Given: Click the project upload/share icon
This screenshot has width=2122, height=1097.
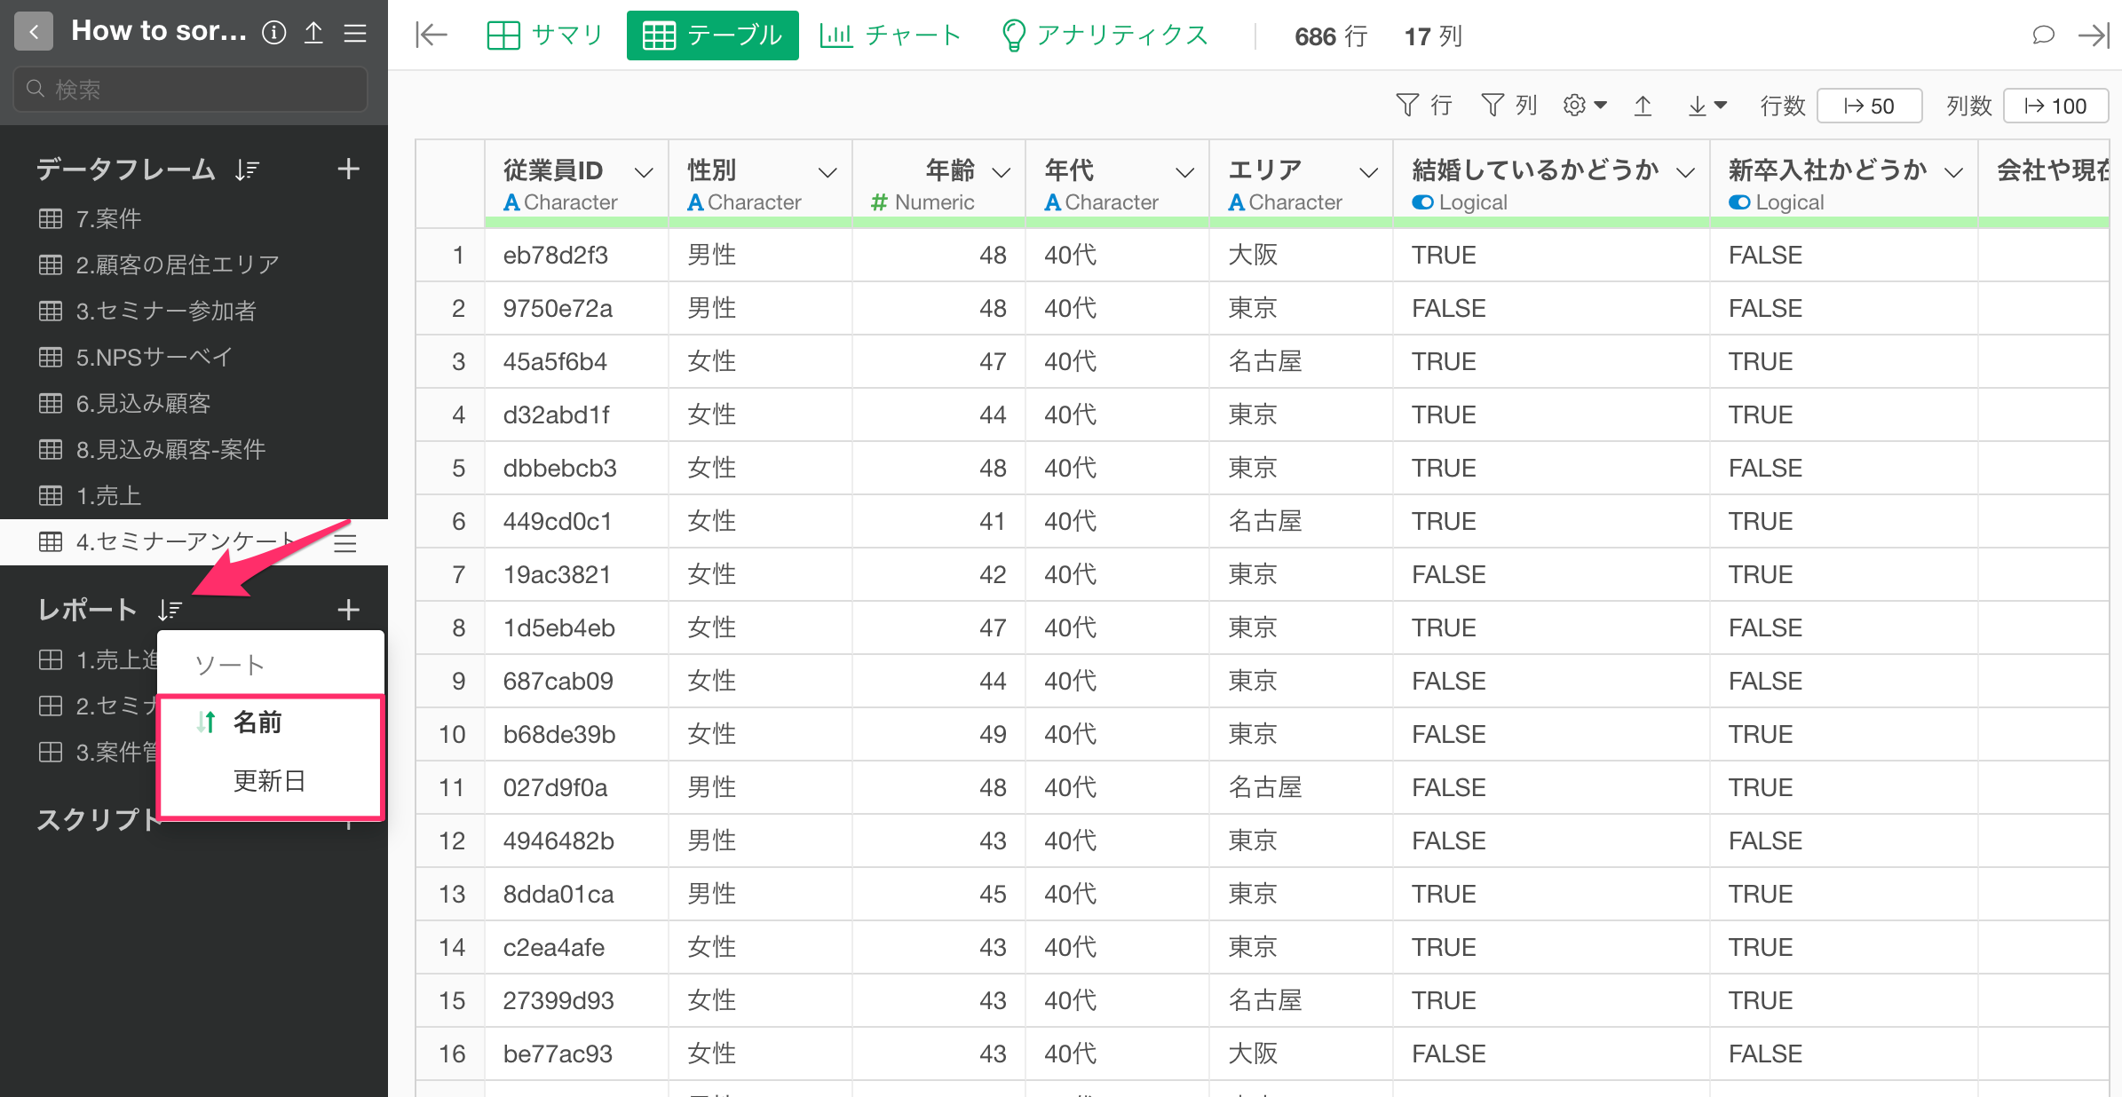Looking at the screenshot, I should click(x=313, y=33).
